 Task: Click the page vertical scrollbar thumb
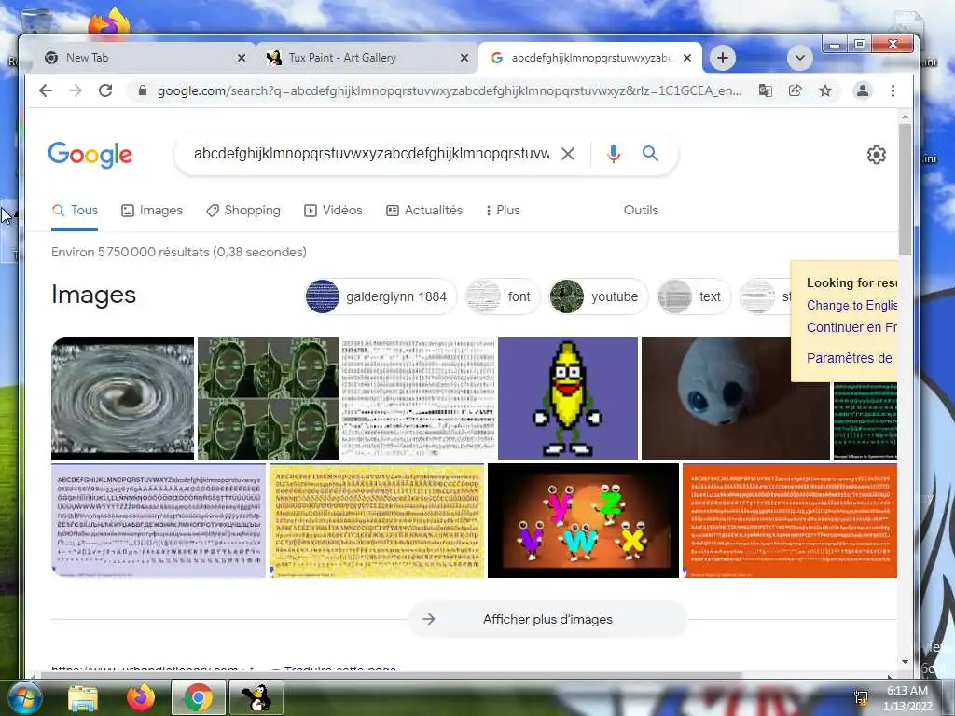[905, 188]
